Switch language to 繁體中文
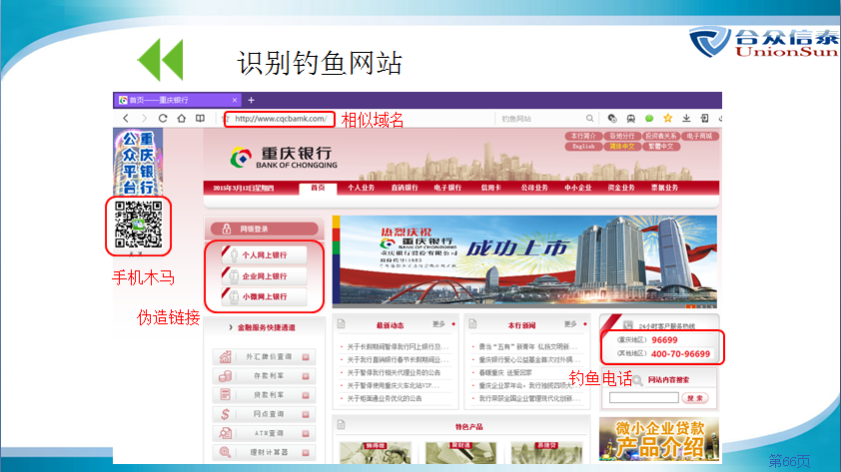 [x=661, y=147]
